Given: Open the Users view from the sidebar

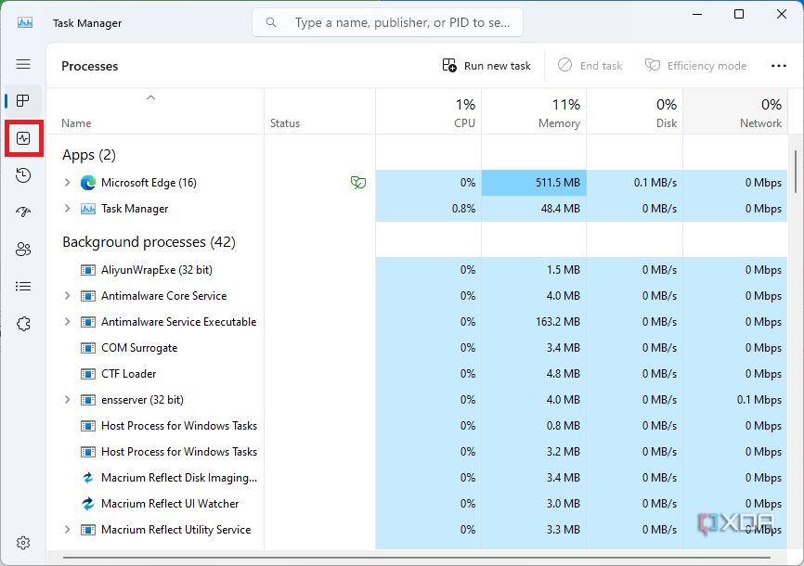Looking at the screenshot, I should pos(23,249).
